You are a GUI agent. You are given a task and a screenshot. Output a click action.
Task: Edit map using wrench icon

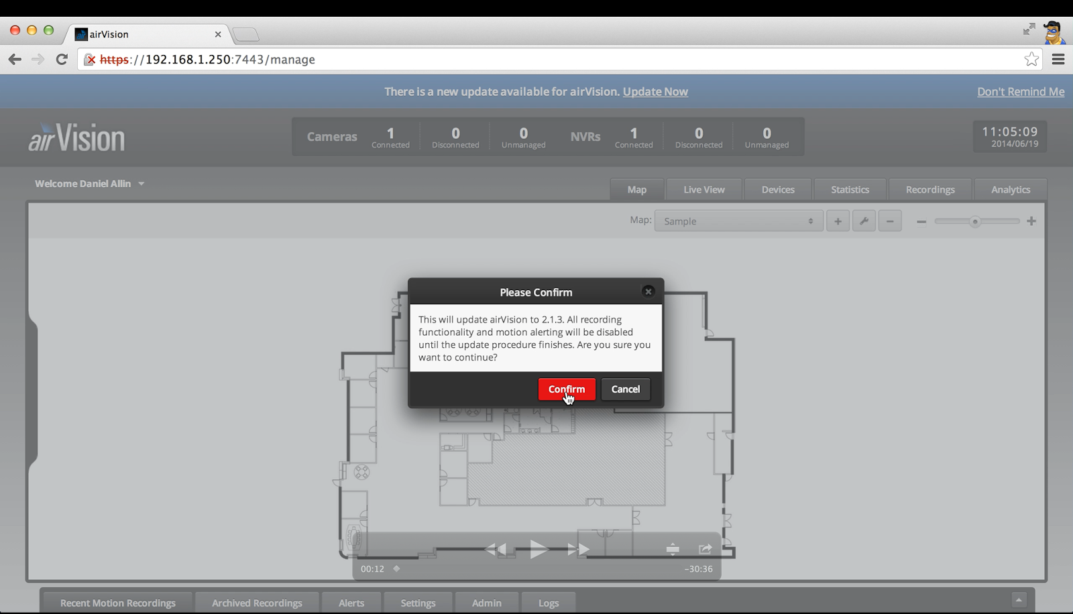click(864, 221)
